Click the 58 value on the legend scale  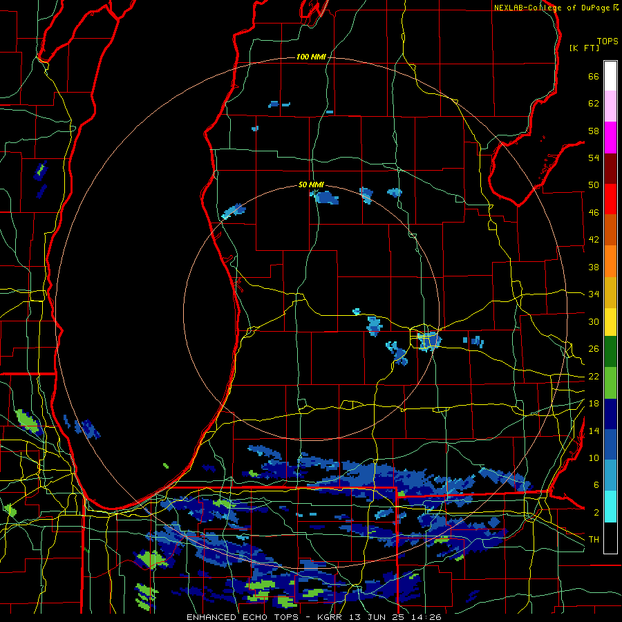[594, 131]
